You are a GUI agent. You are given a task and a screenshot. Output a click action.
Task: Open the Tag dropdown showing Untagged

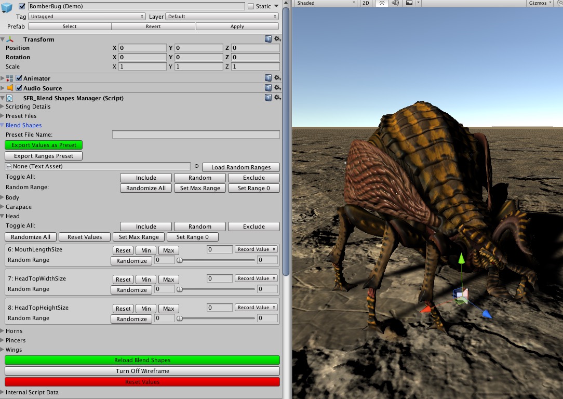coord(87,17)
